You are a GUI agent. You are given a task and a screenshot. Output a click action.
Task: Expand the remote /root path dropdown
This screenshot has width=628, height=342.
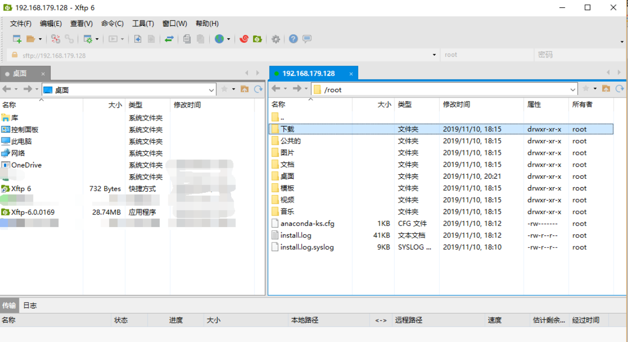(573, 90)
